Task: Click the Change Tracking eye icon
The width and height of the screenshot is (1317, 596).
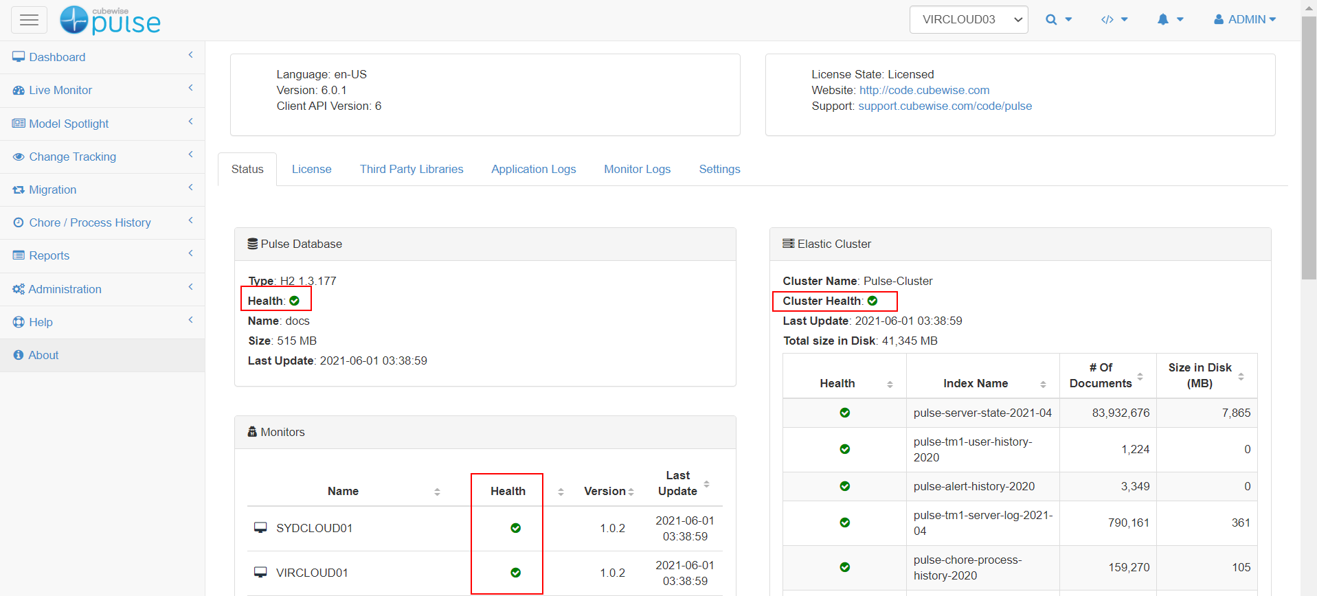Action: pos(19,157)
